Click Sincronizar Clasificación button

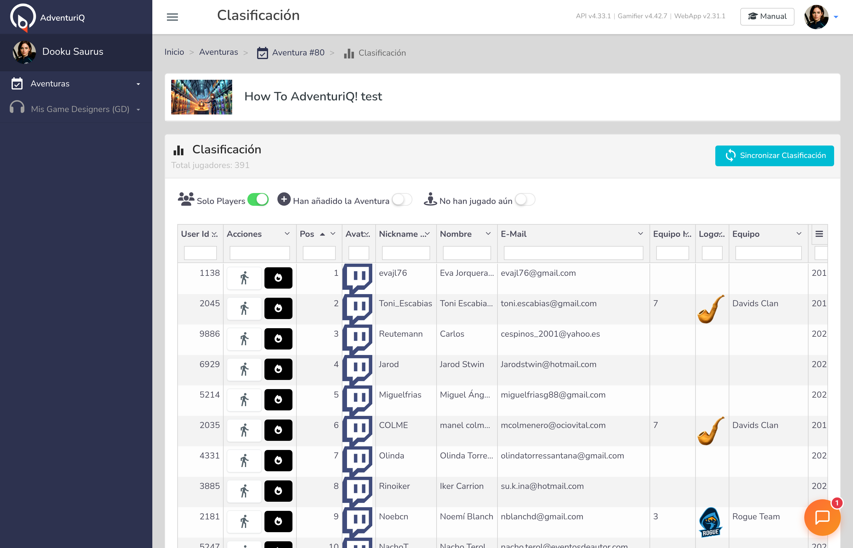point(774,156)
